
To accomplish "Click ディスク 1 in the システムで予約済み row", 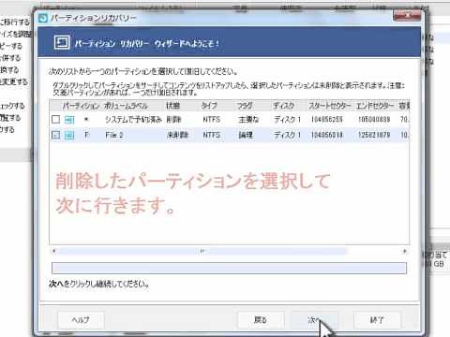I will click(x=287, y=119).
